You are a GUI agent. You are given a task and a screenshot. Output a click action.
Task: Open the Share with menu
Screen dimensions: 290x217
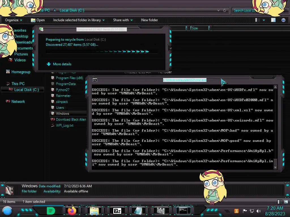pyautogui.click(x=123, y=20)
